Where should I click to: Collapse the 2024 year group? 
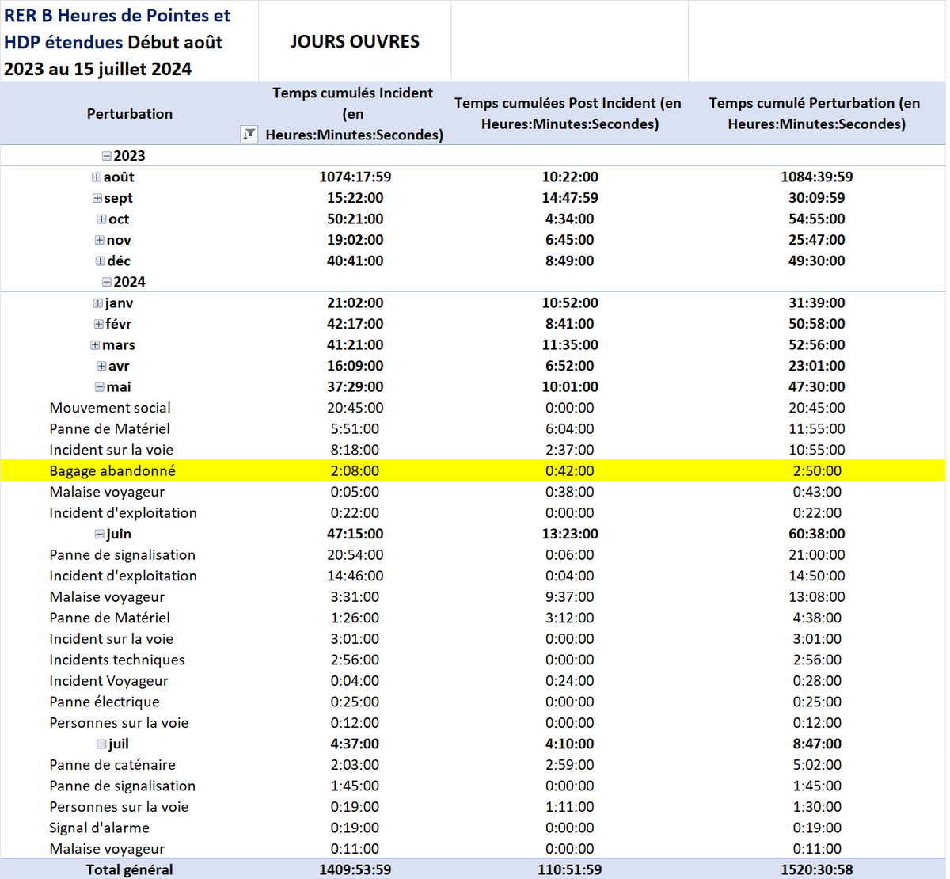click(x=106, y=282)
